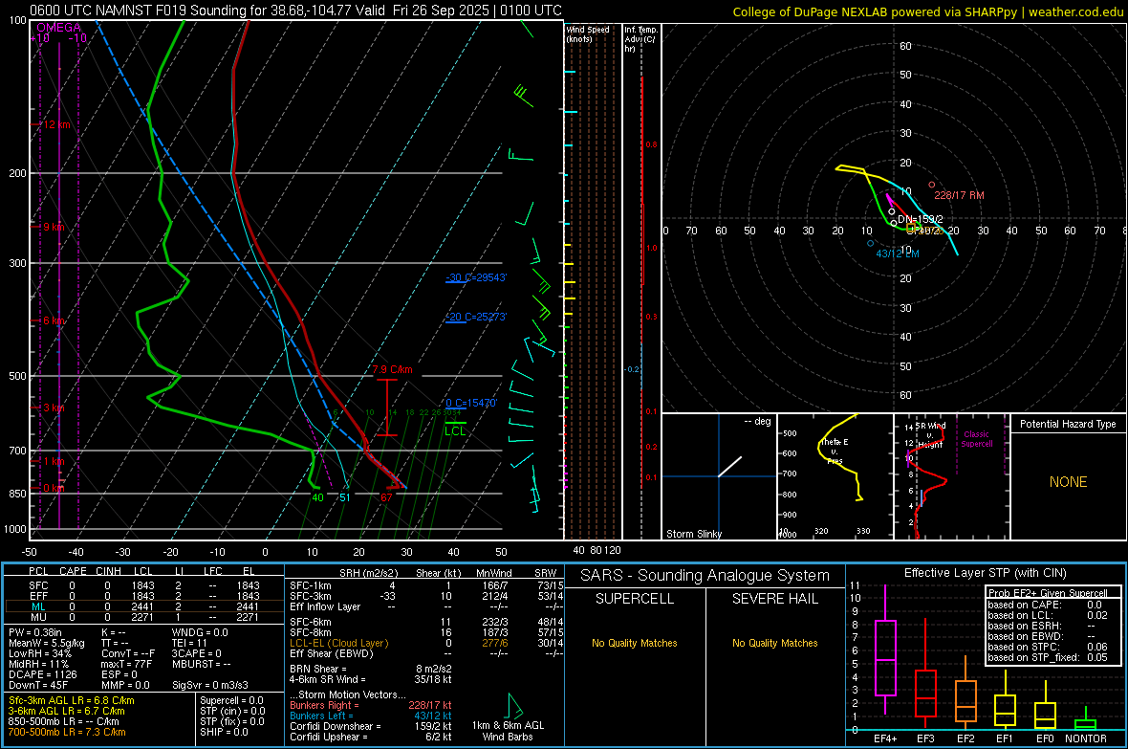Click the 'Eff Inflow Layer' row label
Screen dimensions: 1128x749
(325, 606)
